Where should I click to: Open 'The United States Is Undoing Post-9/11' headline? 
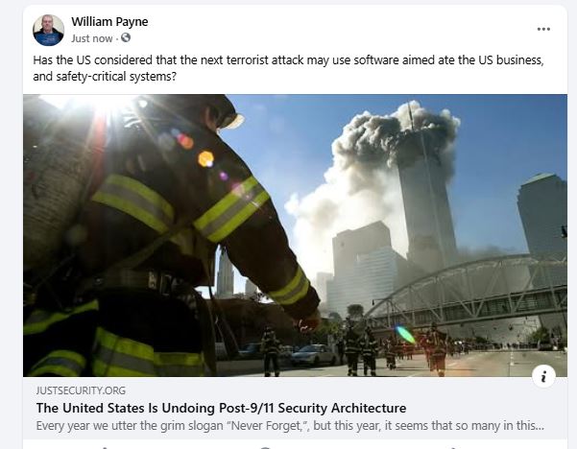221,408
